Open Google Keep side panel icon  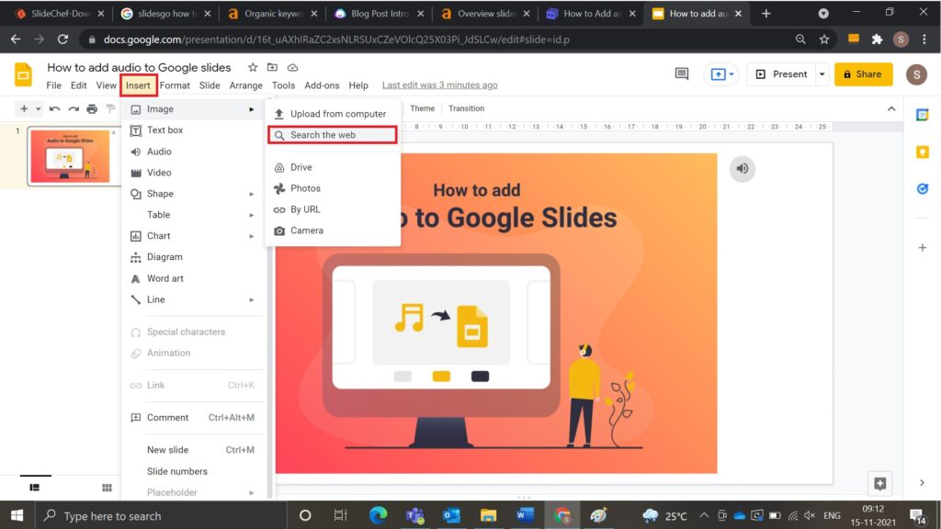tap(923, 152)
